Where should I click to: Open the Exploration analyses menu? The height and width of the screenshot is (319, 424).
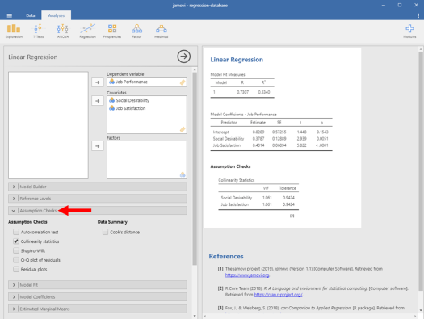click(14, 31)
